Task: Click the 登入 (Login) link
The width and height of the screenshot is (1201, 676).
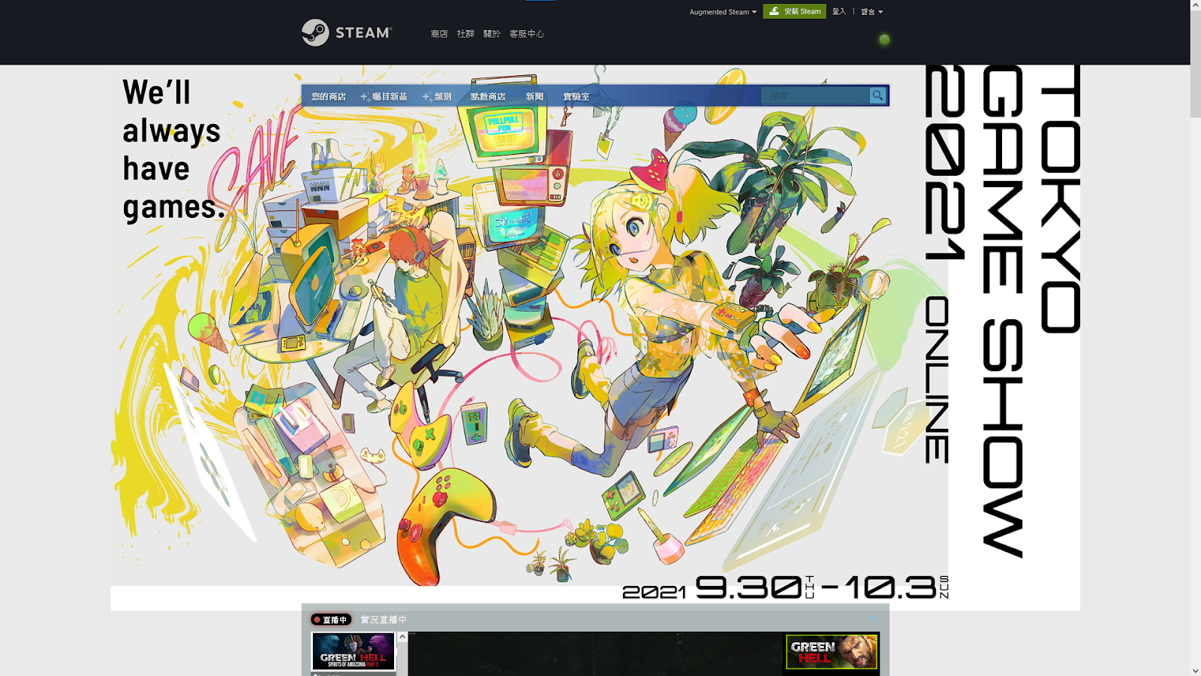Action: click(838, 11)
